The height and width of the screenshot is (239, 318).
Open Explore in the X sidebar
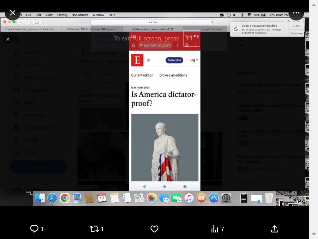coord(27,65)
